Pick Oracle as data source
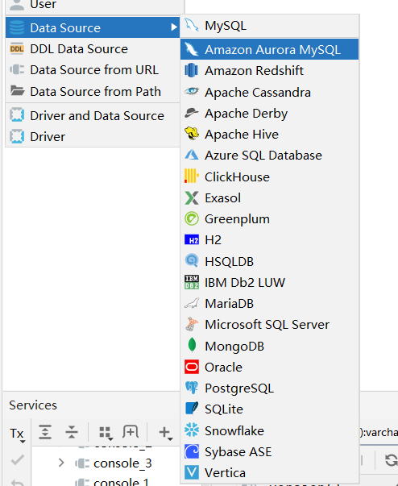 269,367
